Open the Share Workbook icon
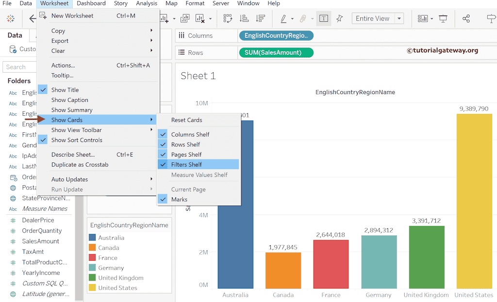Image resolution: width=497 pixels, height=302 pixels. tap(465, 18)
